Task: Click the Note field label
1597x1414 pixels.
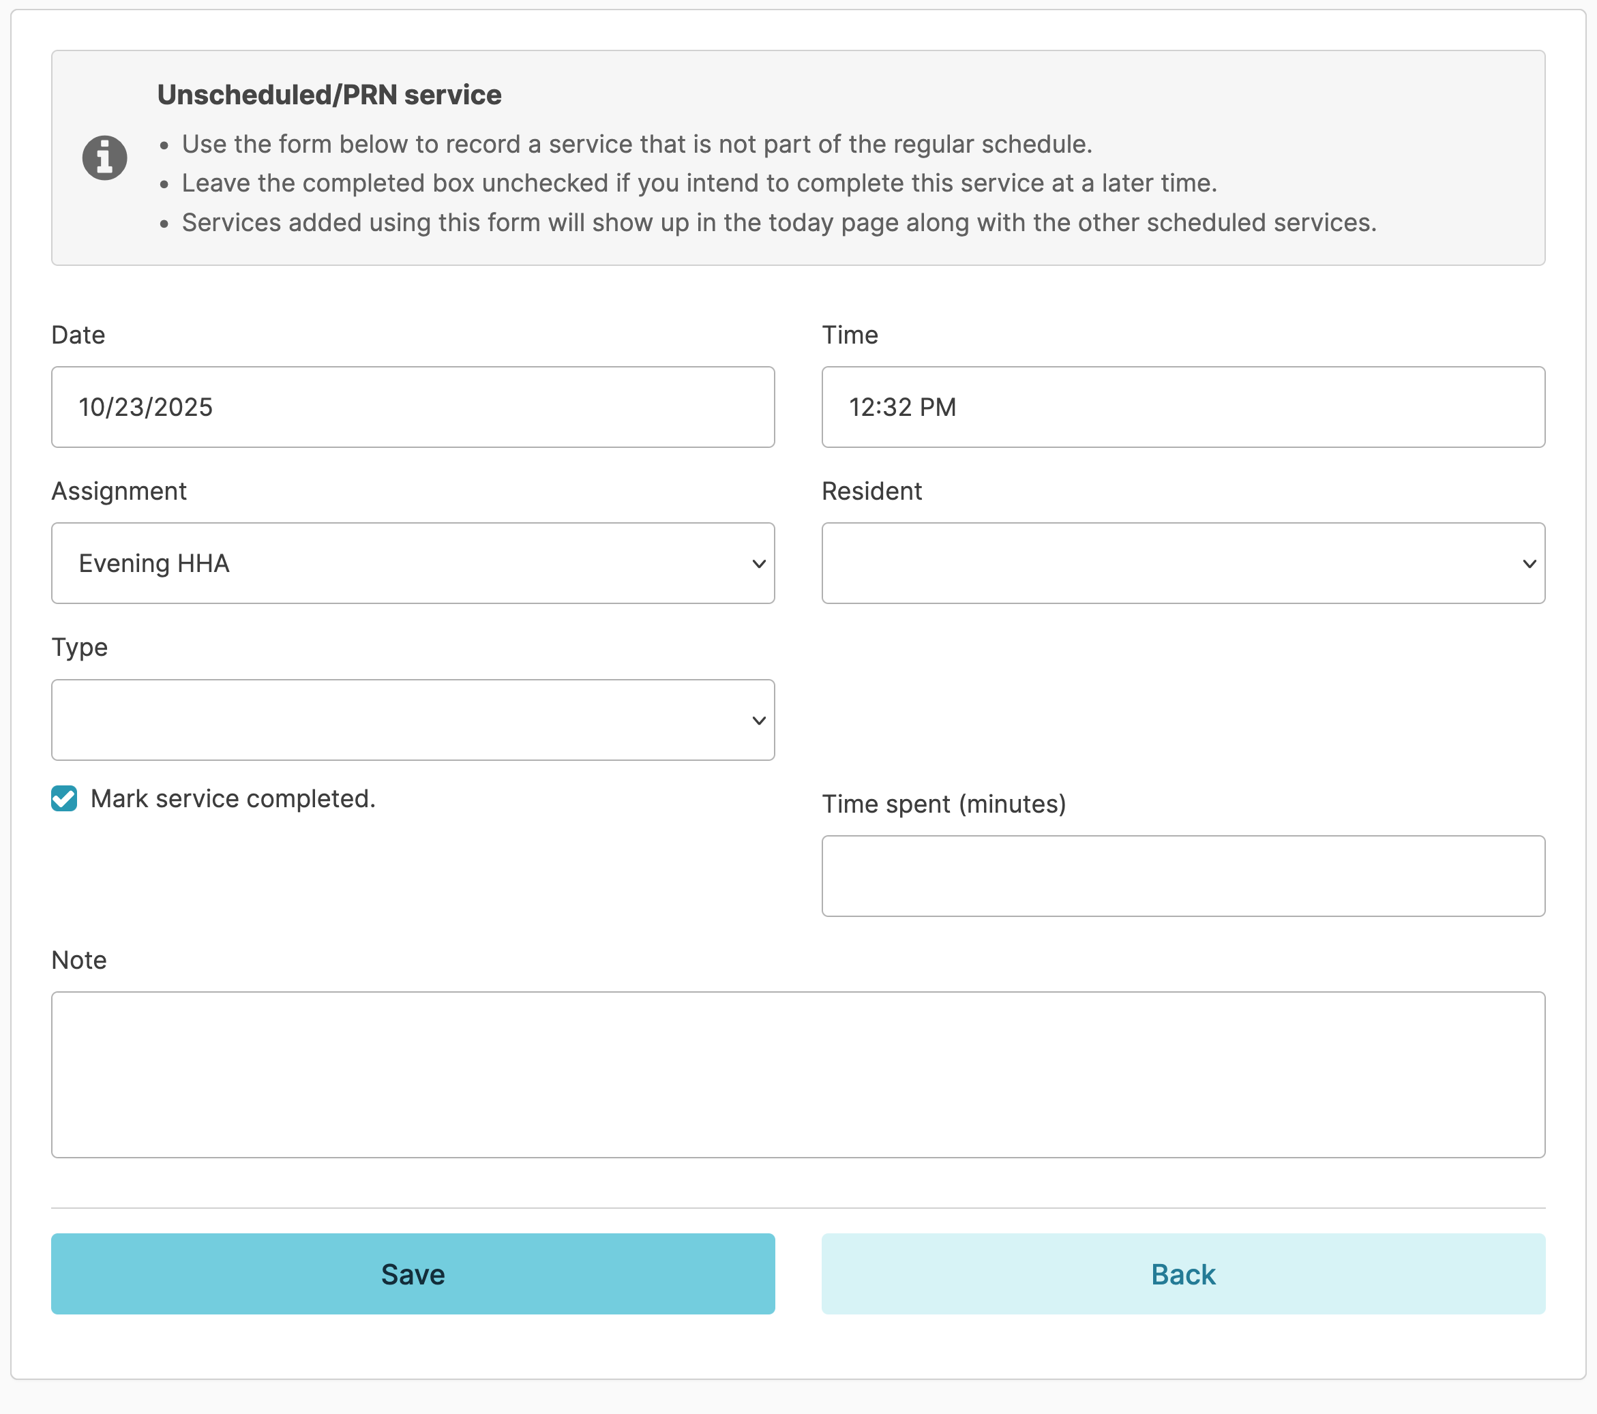Action: (x=79, y=959)
